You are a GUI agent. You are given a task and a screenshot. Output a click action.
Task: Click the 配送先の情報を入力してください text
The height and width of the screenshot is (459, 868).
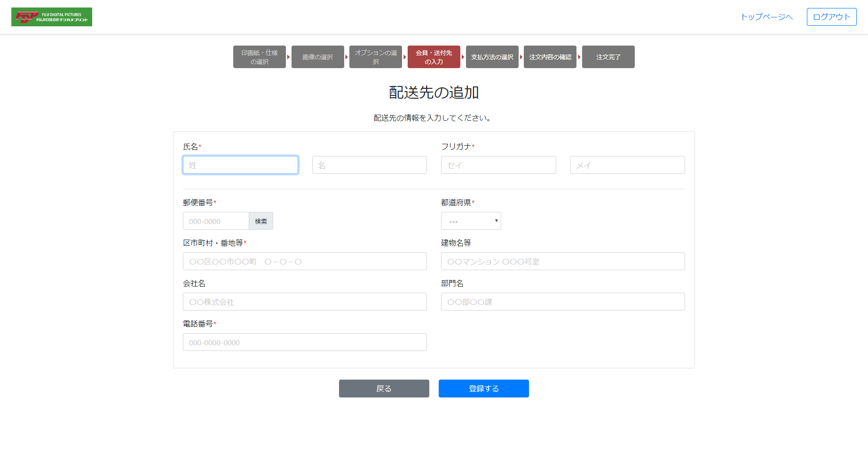[433, 118]
